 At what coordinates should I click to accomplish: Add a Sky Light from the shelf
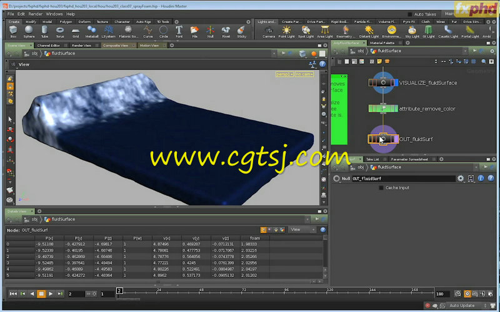pos(412,32)
